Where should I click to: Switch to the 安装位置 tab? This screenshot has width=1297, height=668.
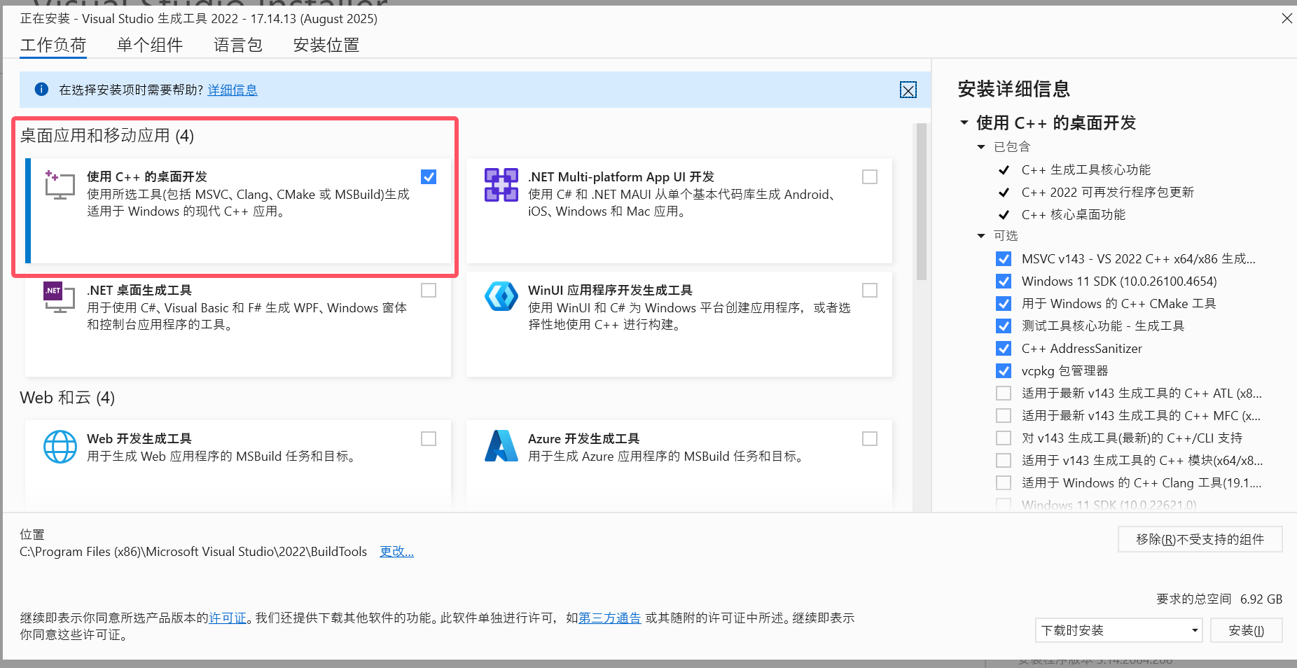(326, 46)
